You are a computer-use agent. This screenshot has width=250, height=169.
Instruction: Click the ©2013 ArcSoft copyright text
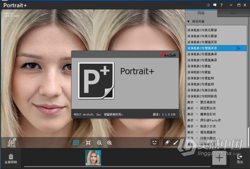[x=98, y=114]
